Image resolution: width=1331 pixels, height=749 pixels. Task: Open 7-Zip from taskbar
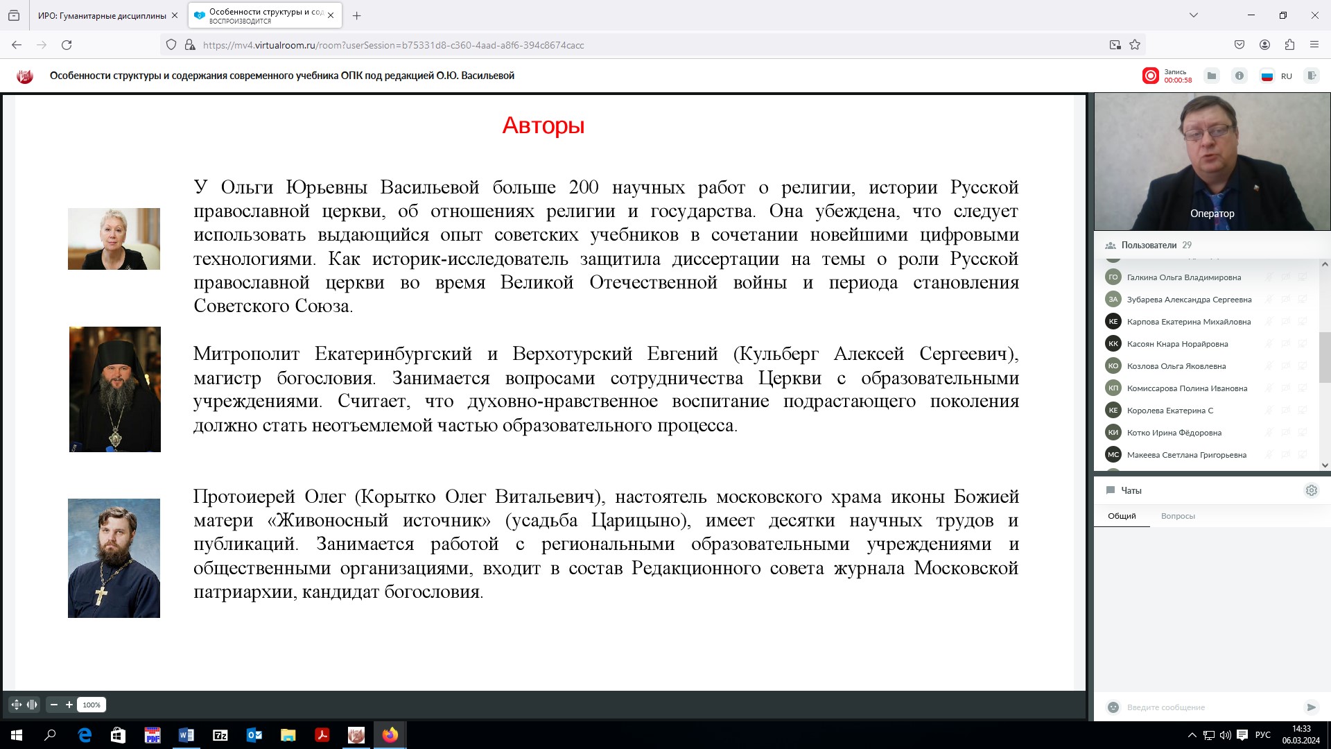coord(220,735)
